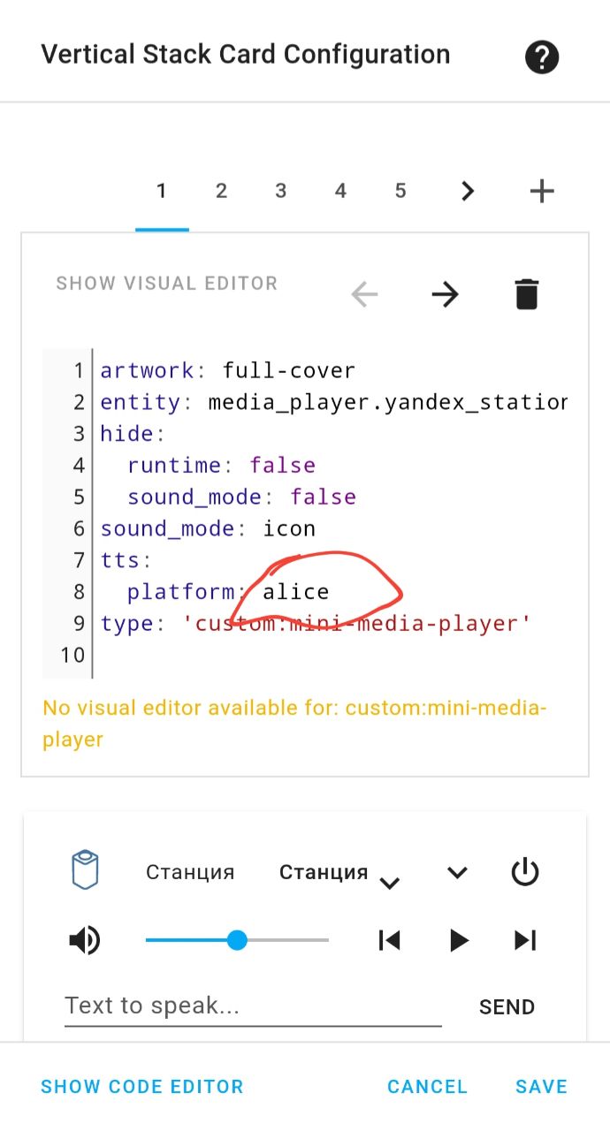Skip to next track

525,940
